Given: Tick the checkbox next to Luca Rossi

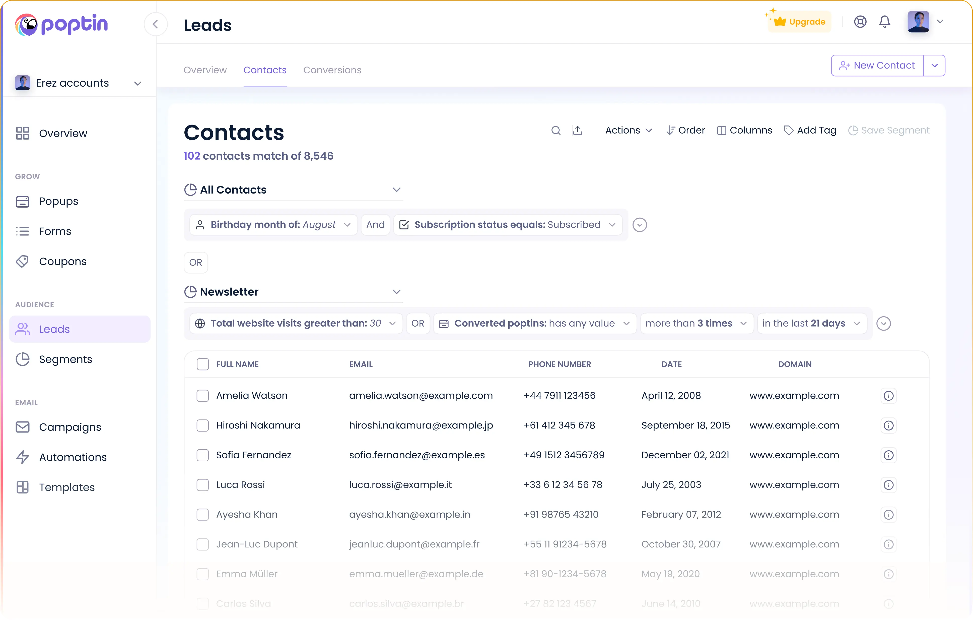Looking at the screenshot, I should (202, 485).
